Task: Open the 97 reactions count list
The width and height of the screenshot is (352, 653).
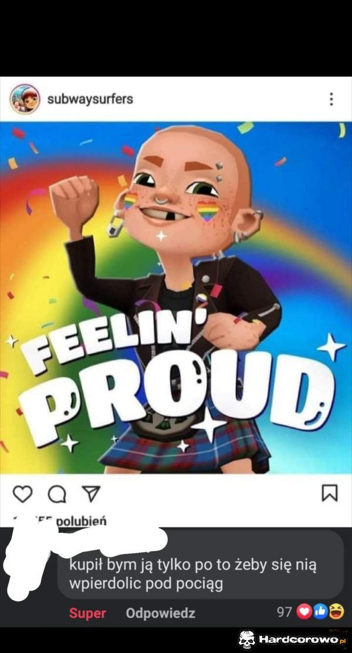Action: pos(285,612)
